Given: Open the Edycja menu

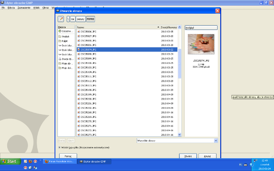Looking at the screenshot, I should 11,8.
